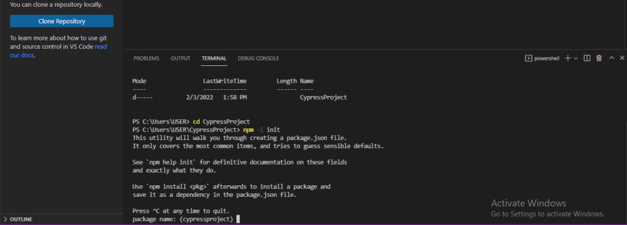This screenshot has height=225, width=627.
Task: Click the 'npm -i init' command text
Action: (261, 130)
